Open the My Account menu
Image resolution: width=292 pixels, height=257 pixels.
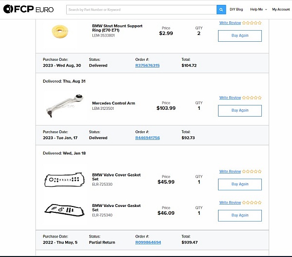pyautogui.click(x=281, y=10)
